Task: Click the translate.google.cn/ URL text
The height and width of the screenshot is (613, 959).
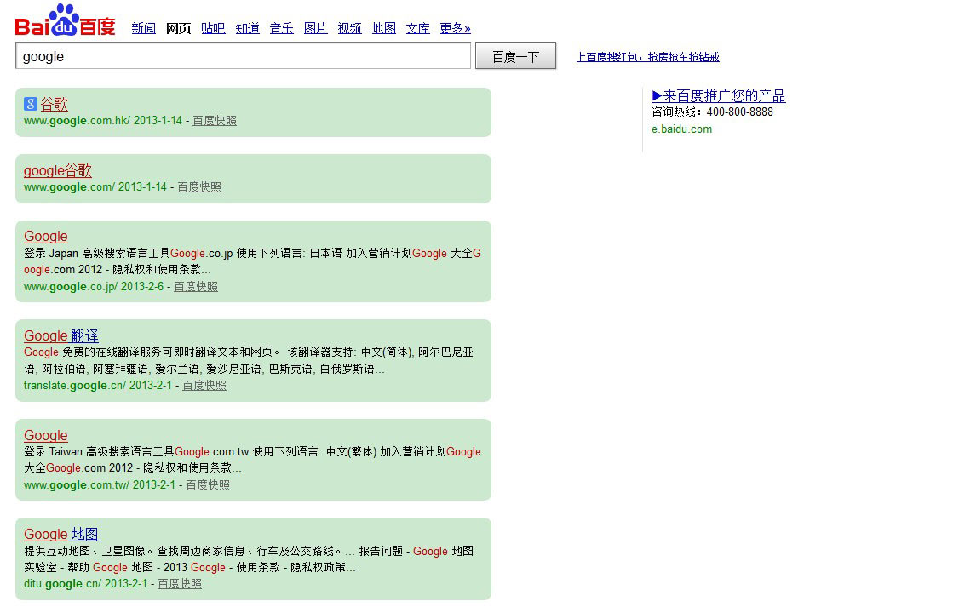Action: [75, 386]
